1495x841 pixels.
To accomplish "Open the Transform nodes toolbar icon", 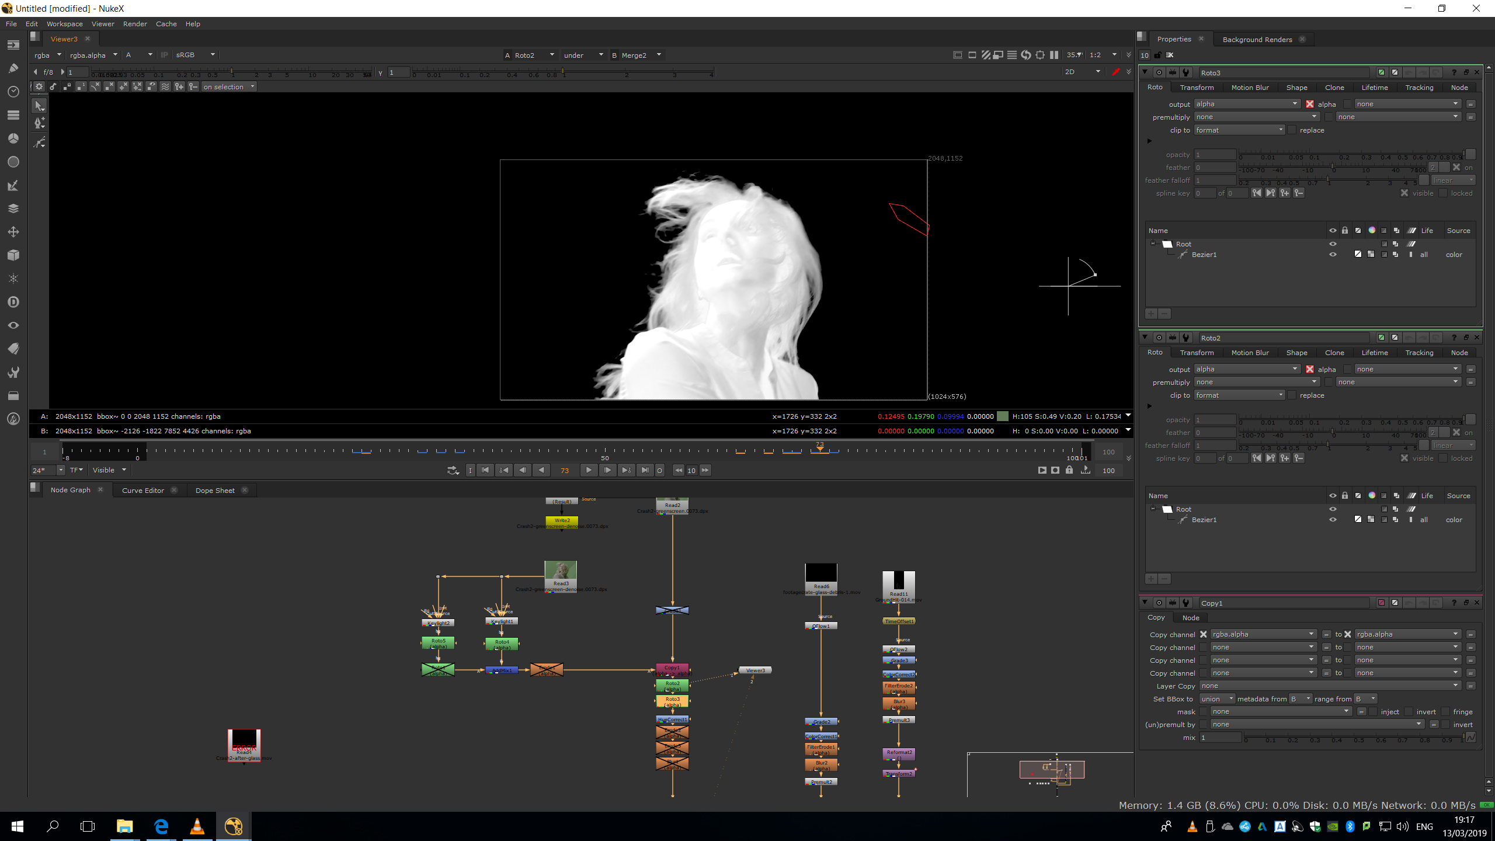I will point(13,232).
